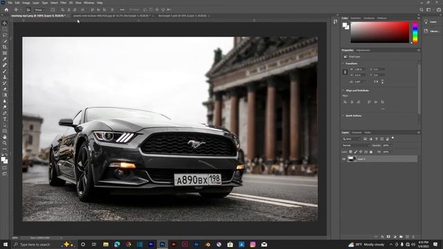
Task: Pick a color in the red color field
Action: pos(380,33)
